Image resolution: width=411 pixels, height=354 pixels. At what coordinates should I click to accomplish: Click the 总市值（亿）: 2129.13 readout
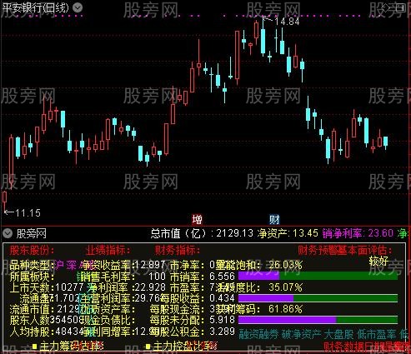202,233
